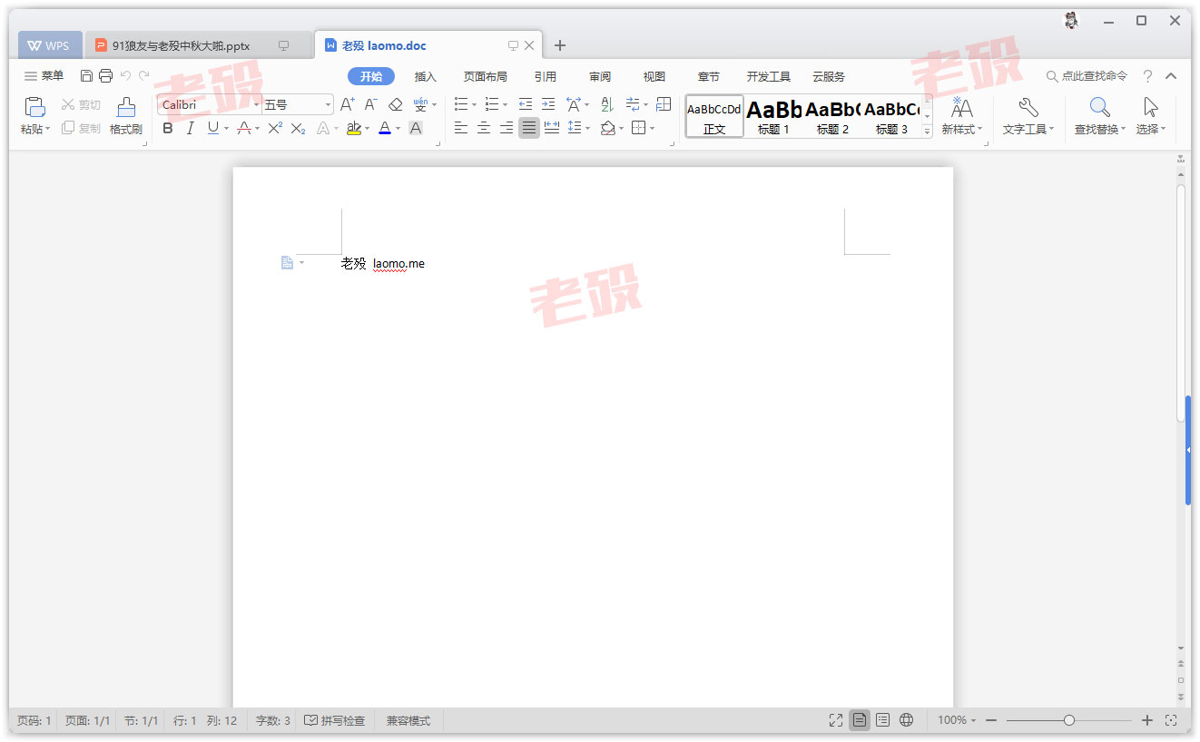1200x742 pixels.
Task: Switch to the 审阅 ribbon tab
Action: point(600,77)
